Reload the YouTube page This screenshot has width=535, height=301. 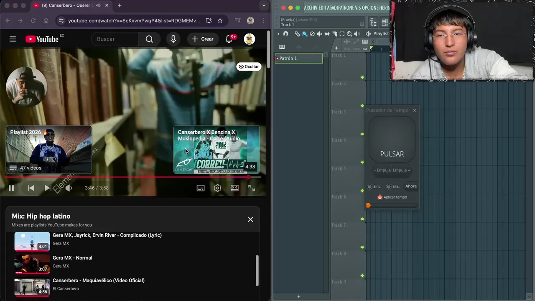pyautogui.click(x=33, y=20)
